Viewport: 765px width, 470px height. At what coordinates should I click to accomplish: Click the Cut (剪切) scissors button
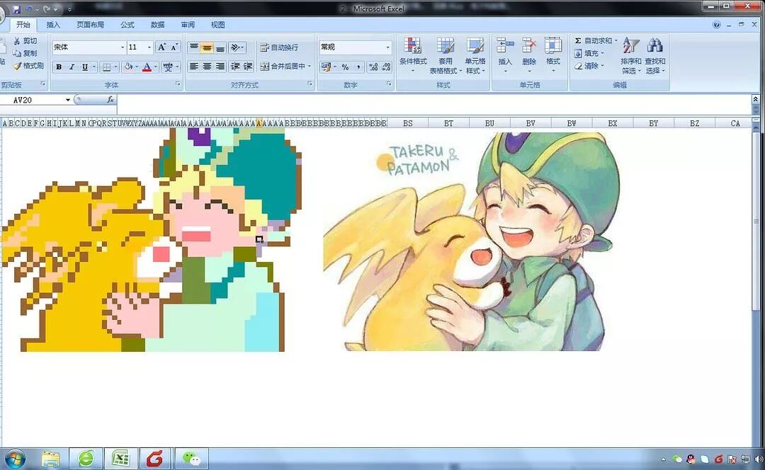click(x=25, y=41)
